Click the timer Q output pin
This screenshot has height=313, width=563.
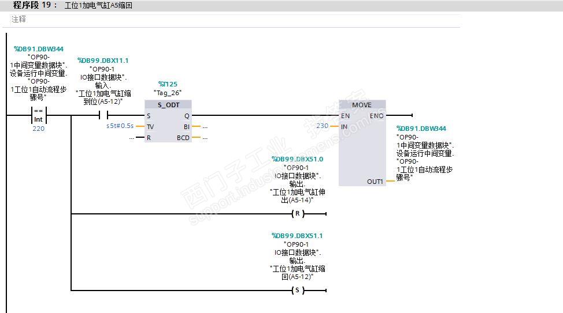[x=187, y=116]
